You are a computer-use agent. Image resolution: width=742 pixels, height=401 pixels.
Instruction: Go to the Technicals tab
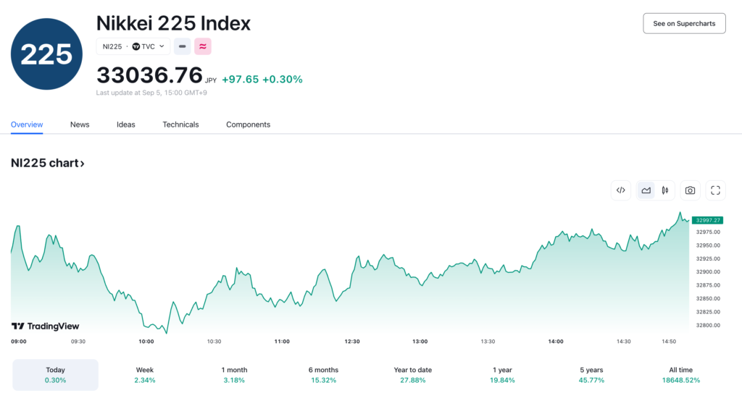[180, 124]
